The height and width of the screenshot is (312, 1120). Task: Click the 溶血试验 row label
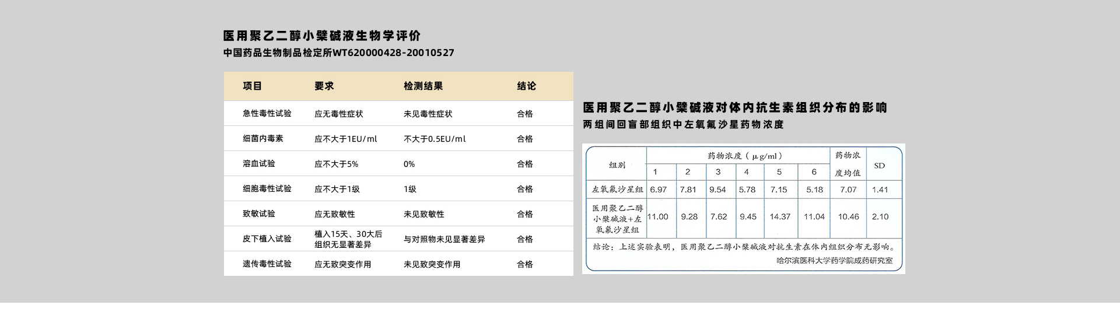258,164
